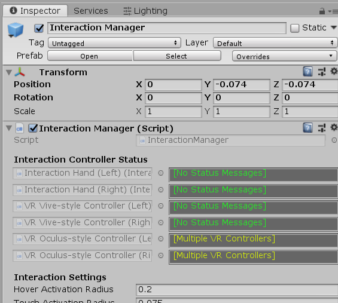Click the Position X field
Image resolution: width=338 pixels, height=303 pixels.
[x=173, y=84]
